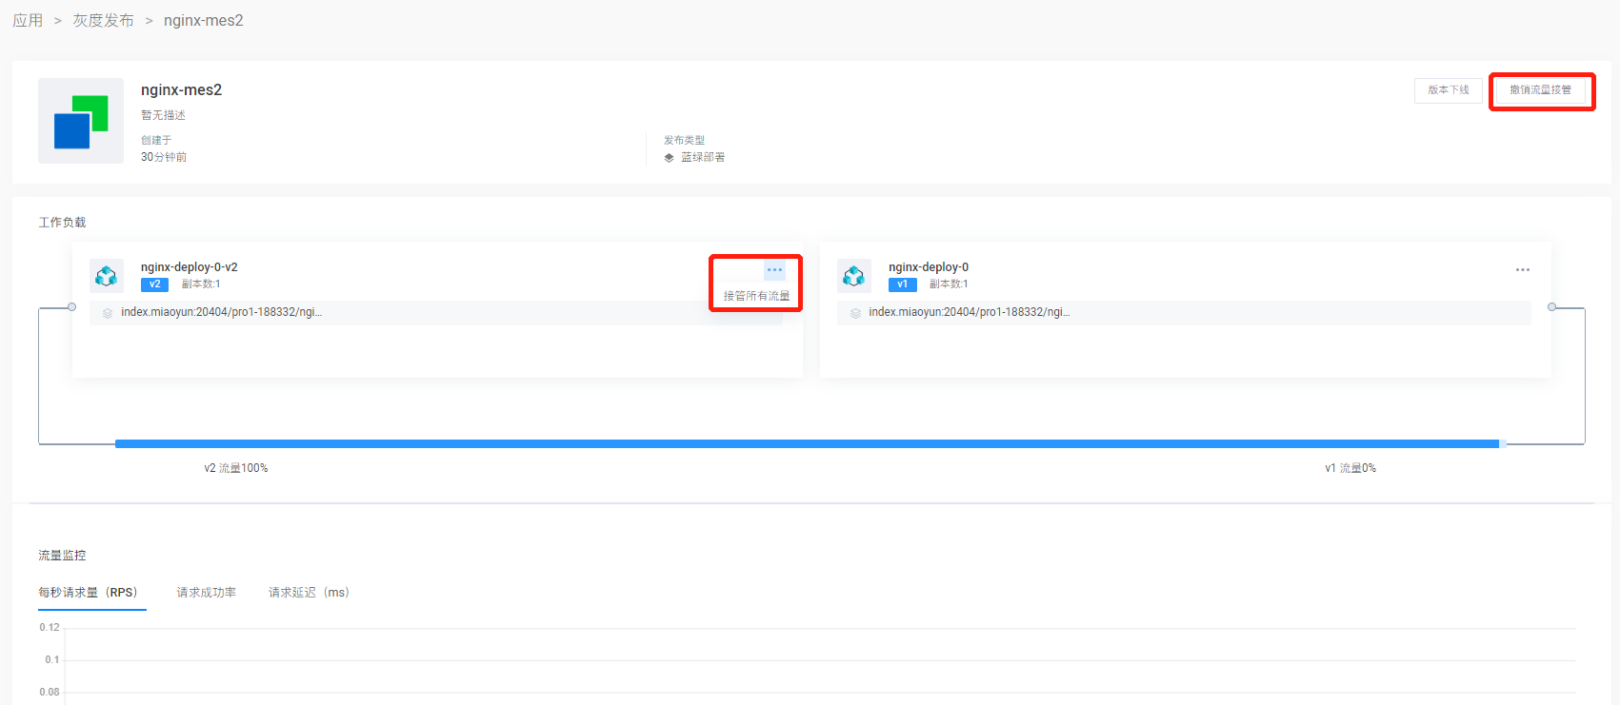The height and width of the screenshot is (705, 1620).
Task: Open the more-options menu for nginx-deploy-0
Action: (x=1522, y=270)
